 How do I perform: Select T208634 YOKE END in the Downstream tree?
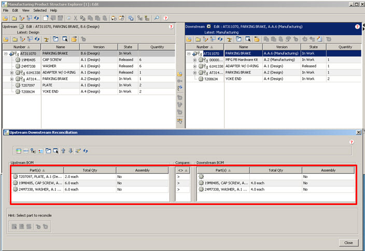[x=274, y=79]
